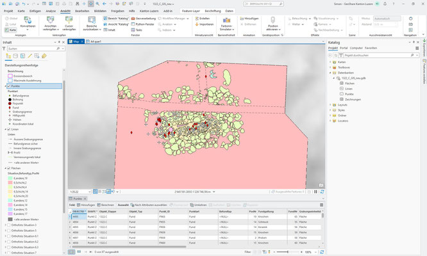Click Importieren in the Miniaturansicht group
Viewport: 427px width, 256px height.
click(x=205, y=24)
